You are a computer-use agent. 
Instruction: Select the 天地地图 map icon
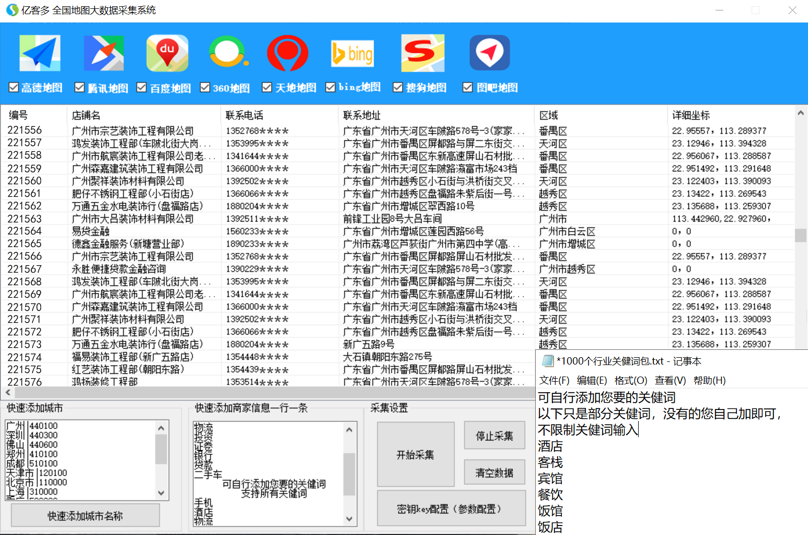(x=288, y=52)
